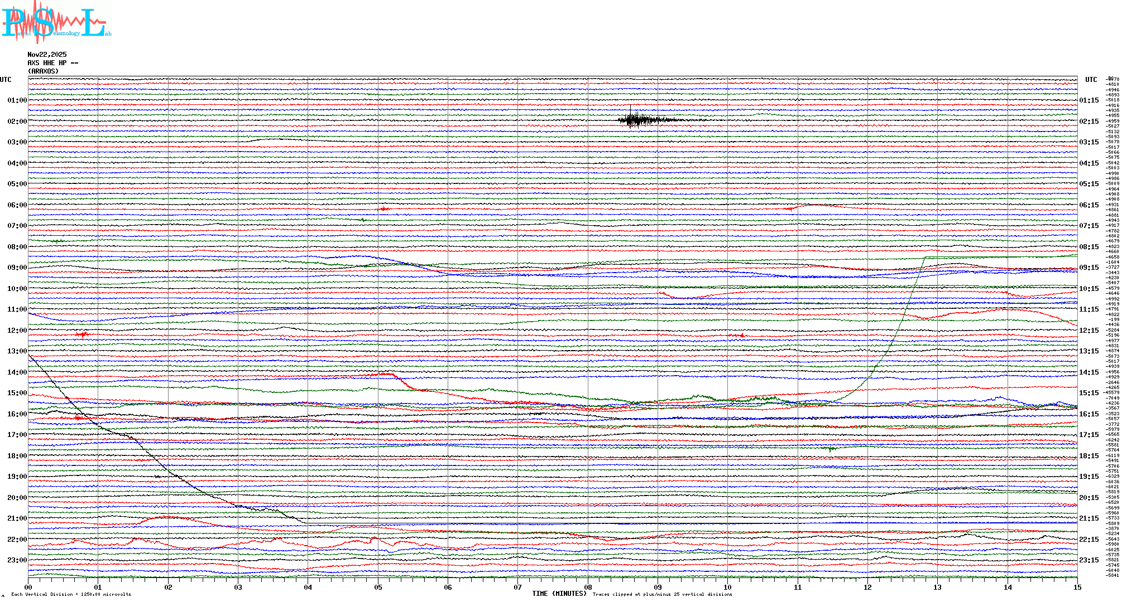This screenshot has width=1122, height=602.
Task: Click the 08 minute tick on bottom axis
Action: [x=588, y=588]
